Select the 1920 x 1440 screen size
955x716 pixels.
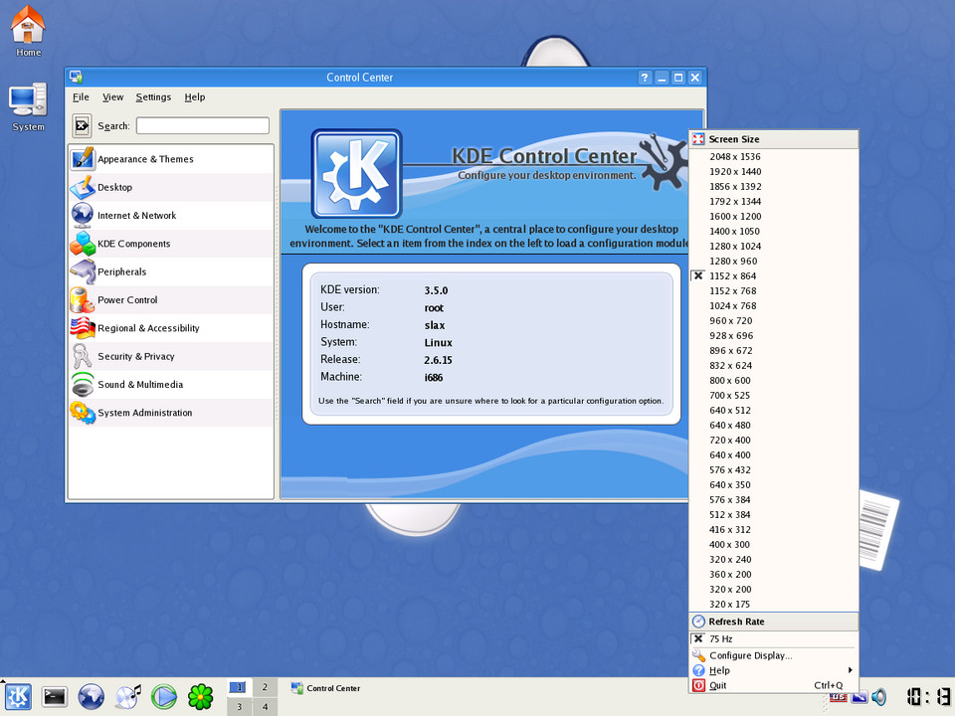[774, 172]
